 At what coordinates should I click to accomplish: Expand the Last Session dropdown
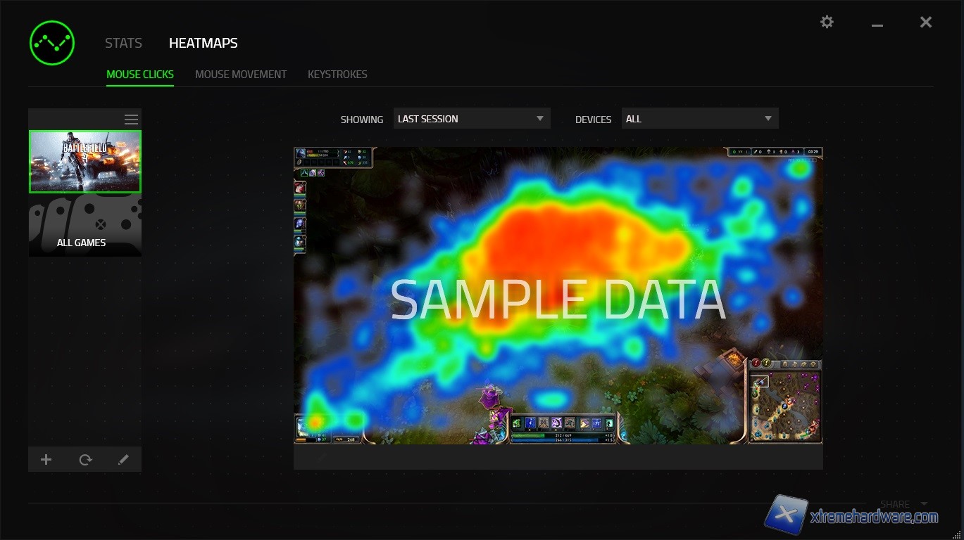471,119
